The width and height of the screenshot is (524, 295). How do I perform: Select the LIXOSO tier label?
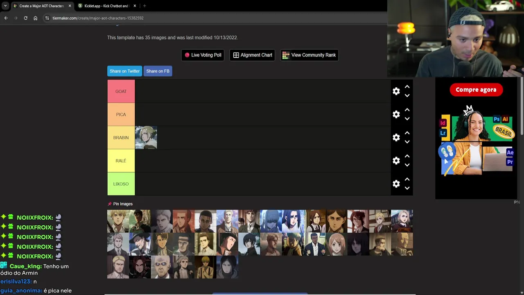121,184
